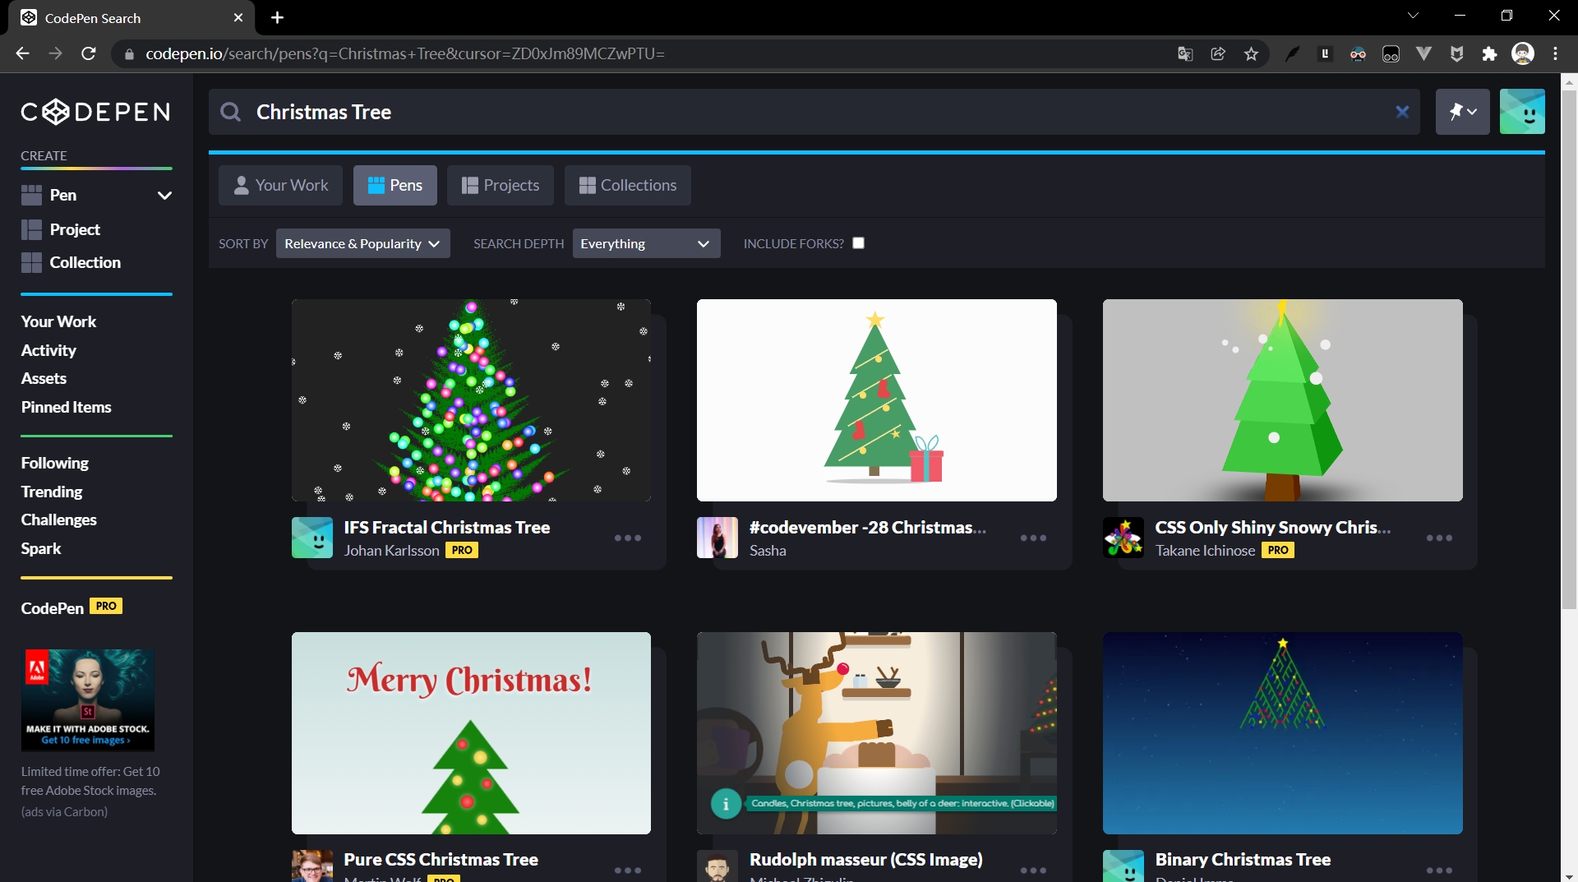1578x882 pixels.
Task: Click the Adobe Stock ad image
Action: point(88,700)
